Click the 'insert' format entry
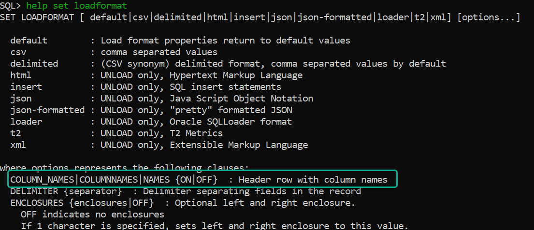The width and height of the screenshot is (534, 230). (x=146, y=87)
